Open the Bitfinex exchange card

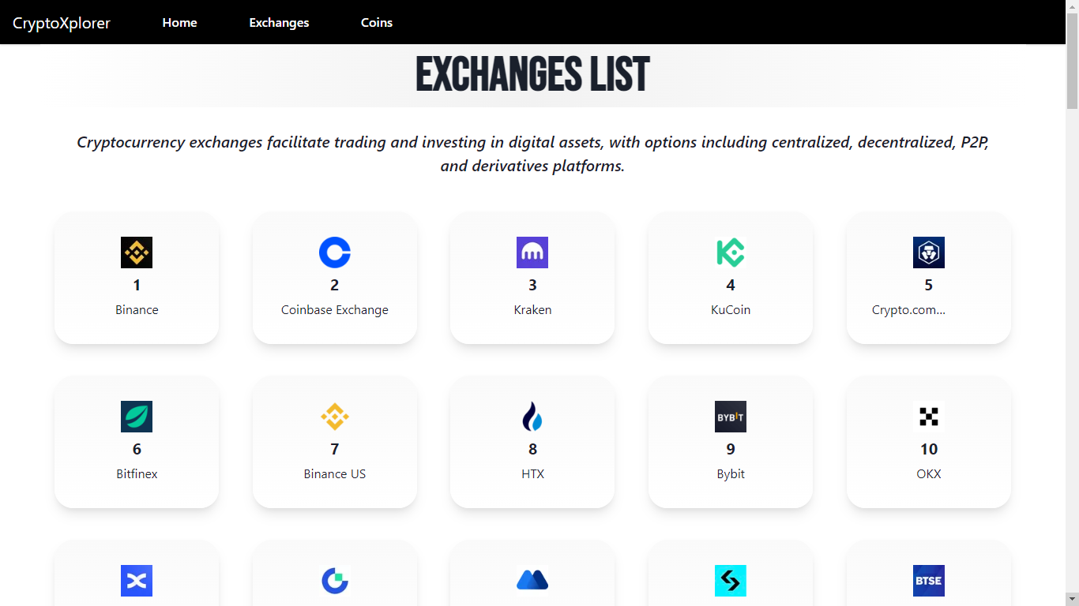(137, 442)
